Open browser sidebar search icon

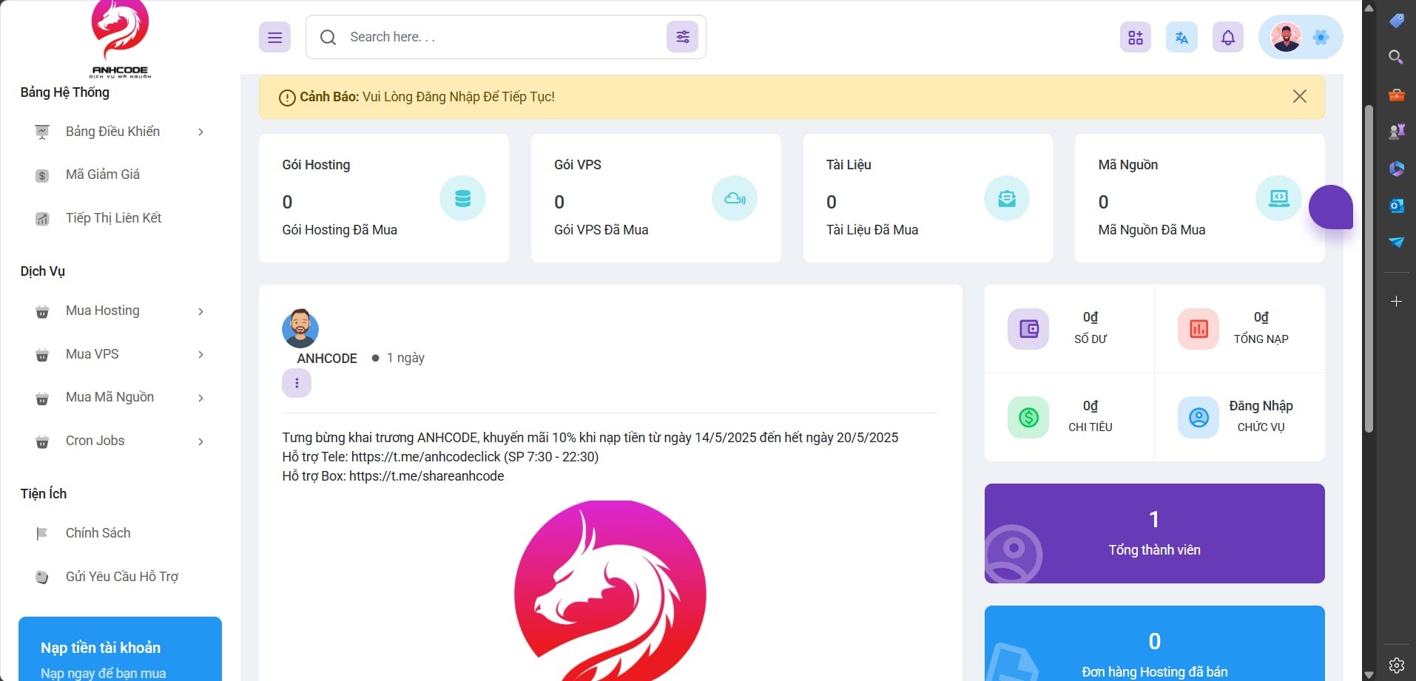click(1396, 57)
